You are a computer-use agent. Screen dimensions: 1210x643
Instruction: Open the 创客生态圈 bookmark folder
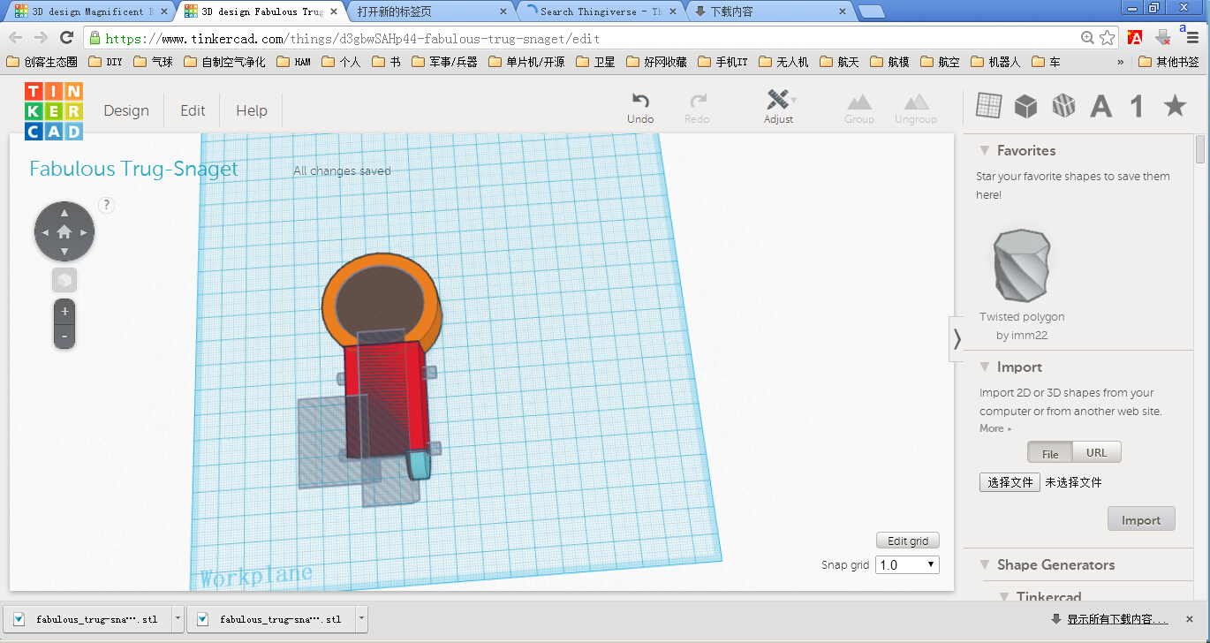pos(41,62)
